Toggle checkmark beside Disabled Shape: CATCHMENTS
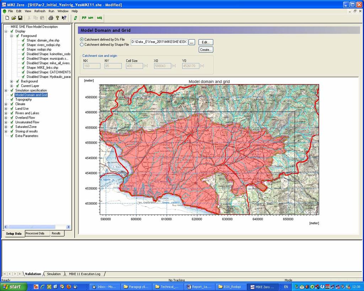Viewport: 364px width, 291px height. [x=23, y=72]
